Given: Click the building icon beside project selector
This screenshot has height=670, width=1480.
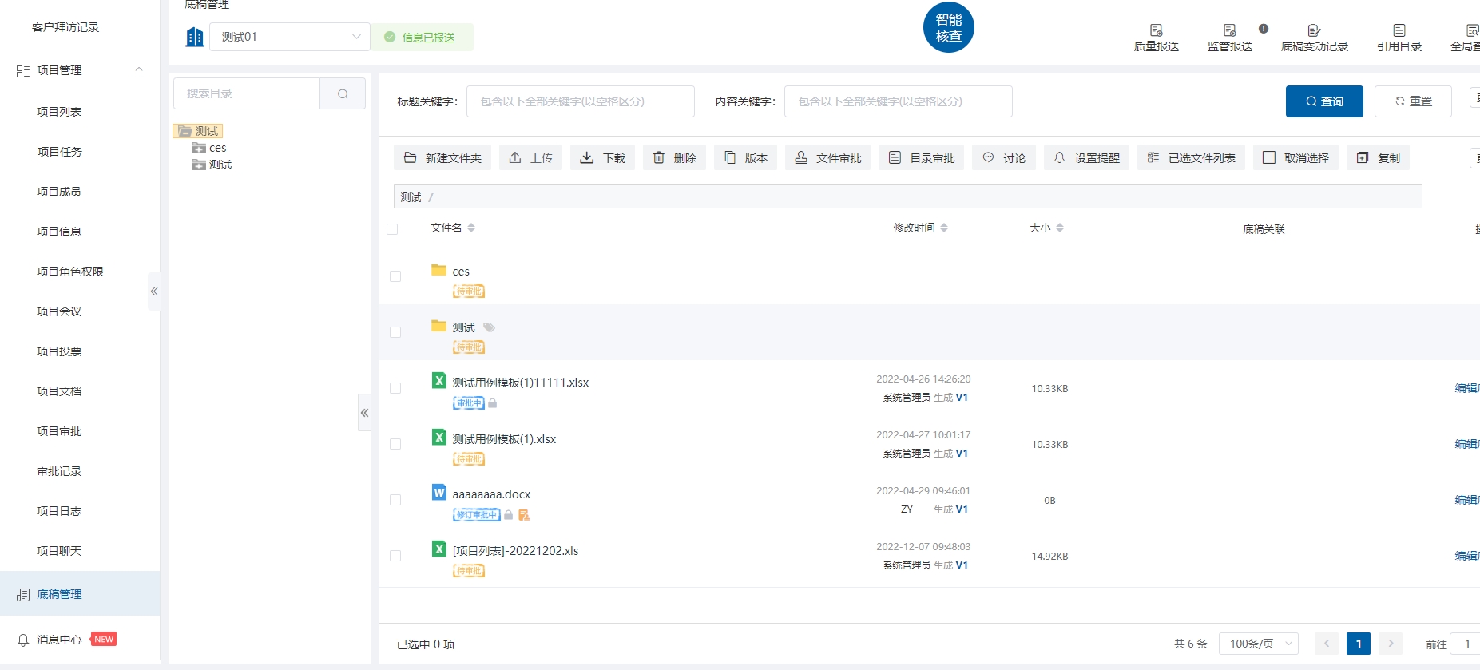Looking at the screenshot, I should coord(195,37).
